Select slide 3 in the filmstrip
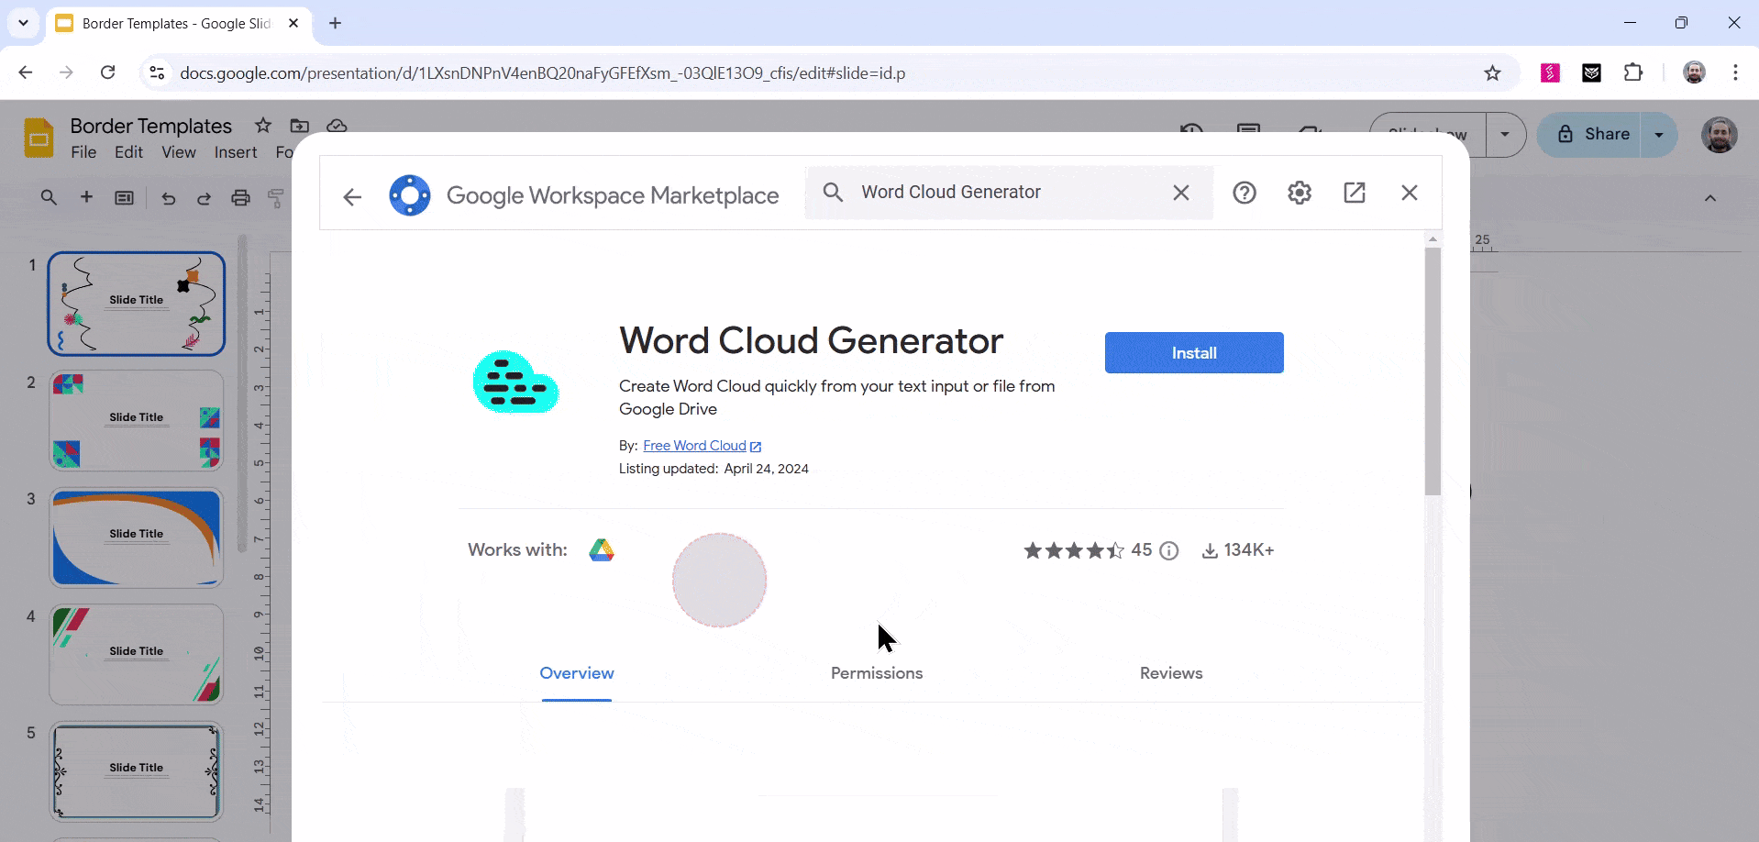1759x842 pixels. (135, 537)
